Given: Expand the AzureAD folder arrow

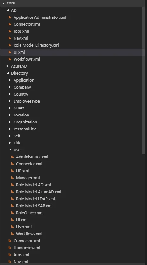Looking at the screenshot, I should coord(7,66).
